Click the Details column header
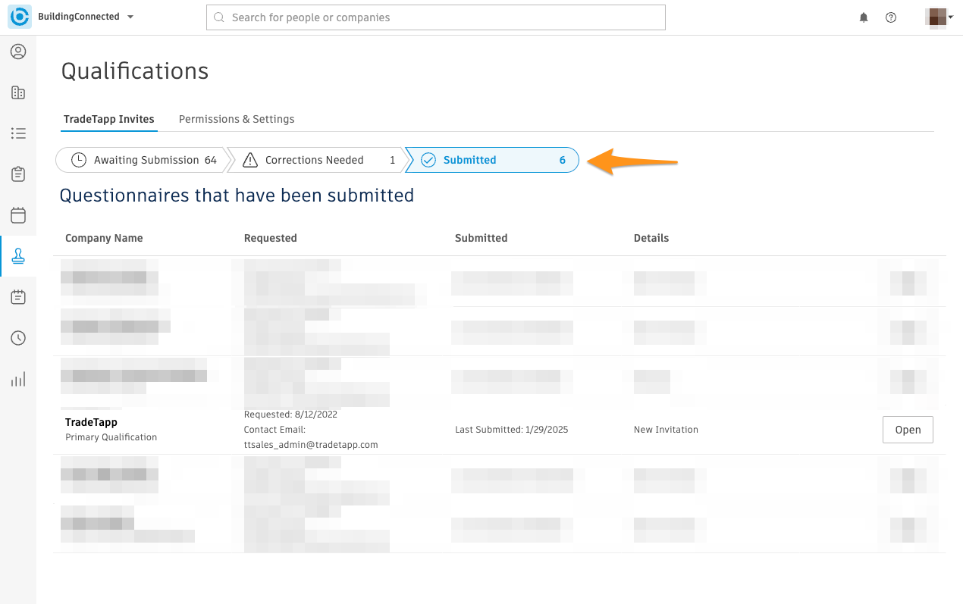The width and height of the screenshot is (963, 604). pos(651,238)
